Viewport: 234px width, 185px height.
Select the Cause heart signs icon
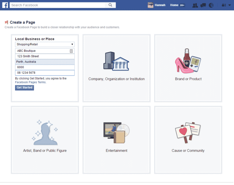pyautogui.click(x=188, y=133)
